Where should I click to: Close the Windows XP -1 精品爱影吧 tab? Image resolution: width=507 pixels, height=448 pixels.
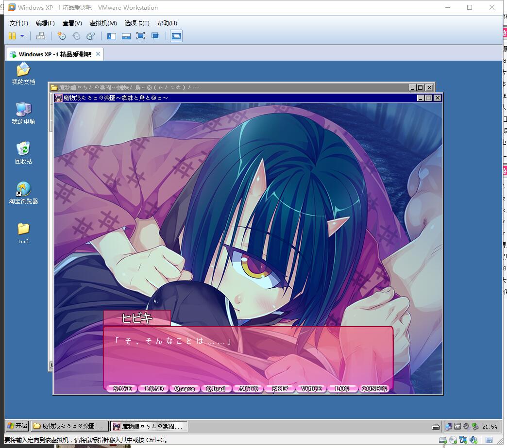coord(98,54)
